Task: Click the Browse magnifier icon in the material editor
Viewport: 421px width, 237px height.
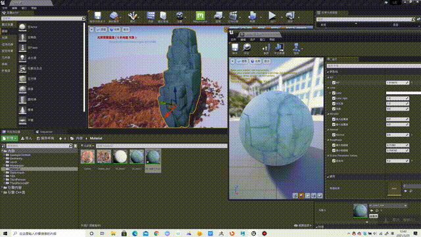Action: point(246,48)
